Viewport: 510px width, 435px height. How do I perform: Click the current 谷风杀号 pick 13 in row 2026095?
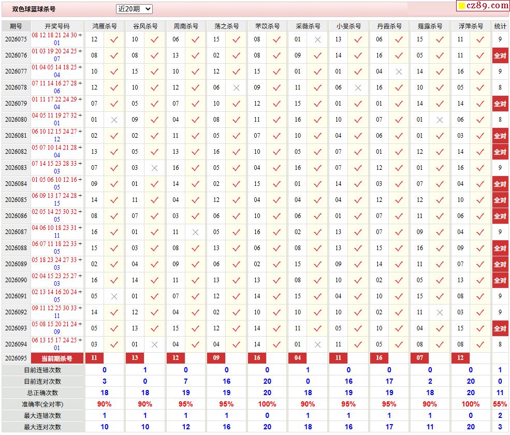(x=135, y=358)
